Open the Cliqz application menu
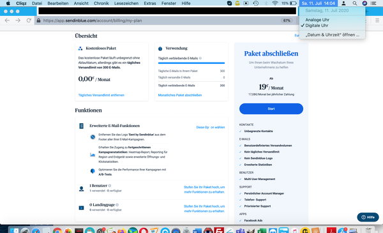 (x=21, y=3)
